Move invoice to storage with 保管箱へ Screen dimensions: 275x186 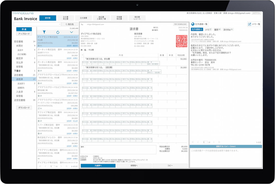coord(134,166)
